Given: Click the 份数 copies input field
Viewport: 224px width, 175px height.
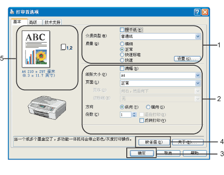Looking at the screenshot, I should coord(125,115).
